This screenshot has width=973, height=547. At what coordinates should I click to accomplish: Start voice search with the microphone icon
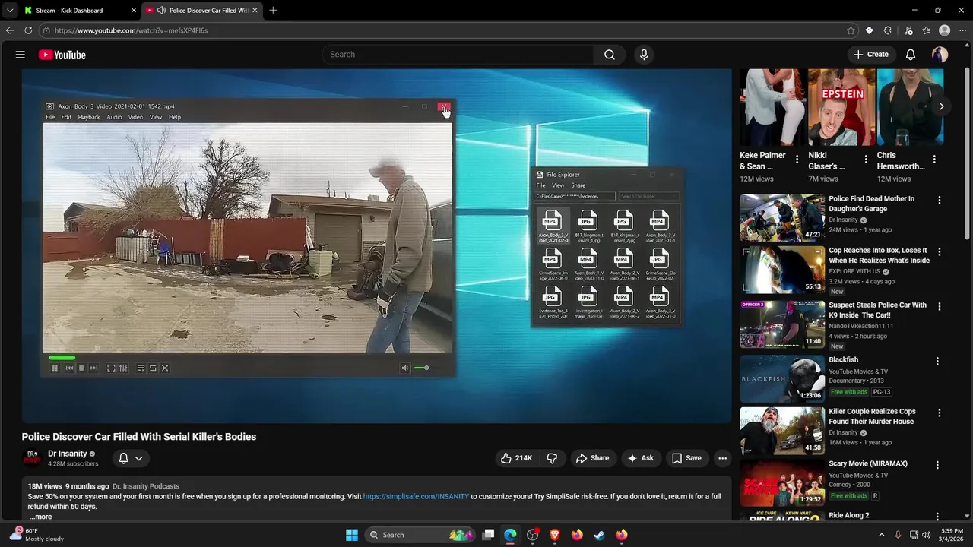pyautogui.click(x=644, y=55)
